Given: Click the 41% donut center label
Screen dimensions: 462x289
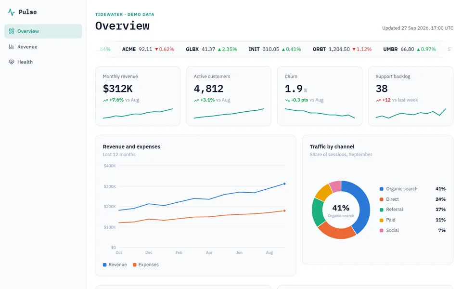Looking at the screenshot, I should [x=341, y=208].
